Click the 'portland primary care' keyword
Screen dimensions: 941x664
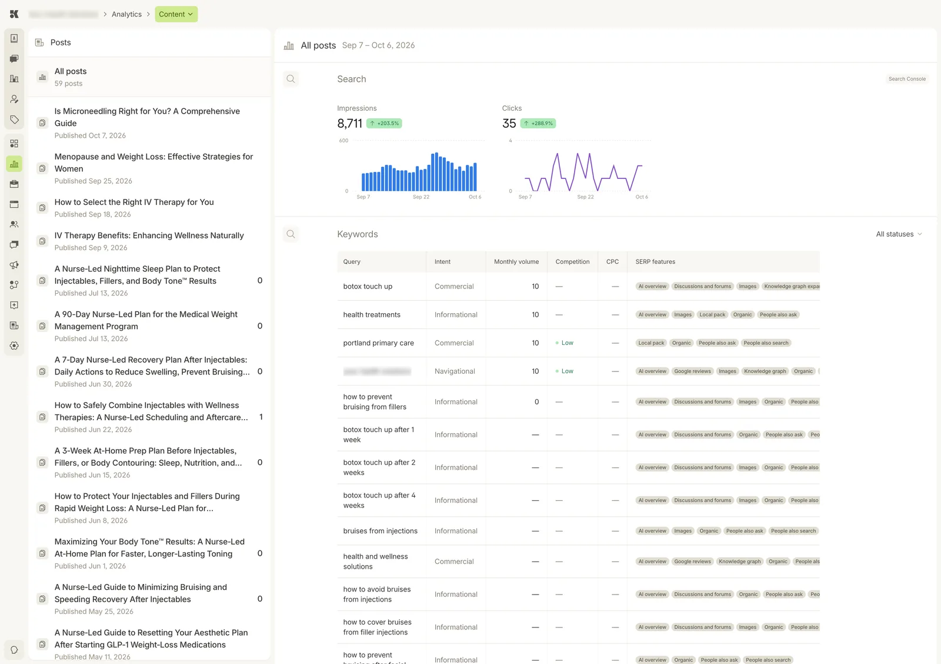pyautogui.click(x=378, y=343)
